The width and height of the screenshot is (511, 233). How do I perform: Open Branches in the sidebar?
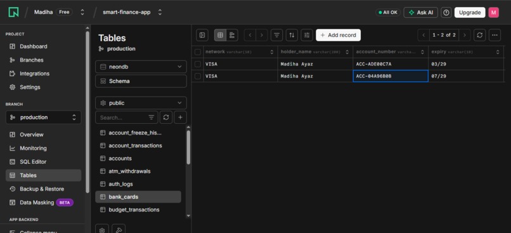point(43,60)
